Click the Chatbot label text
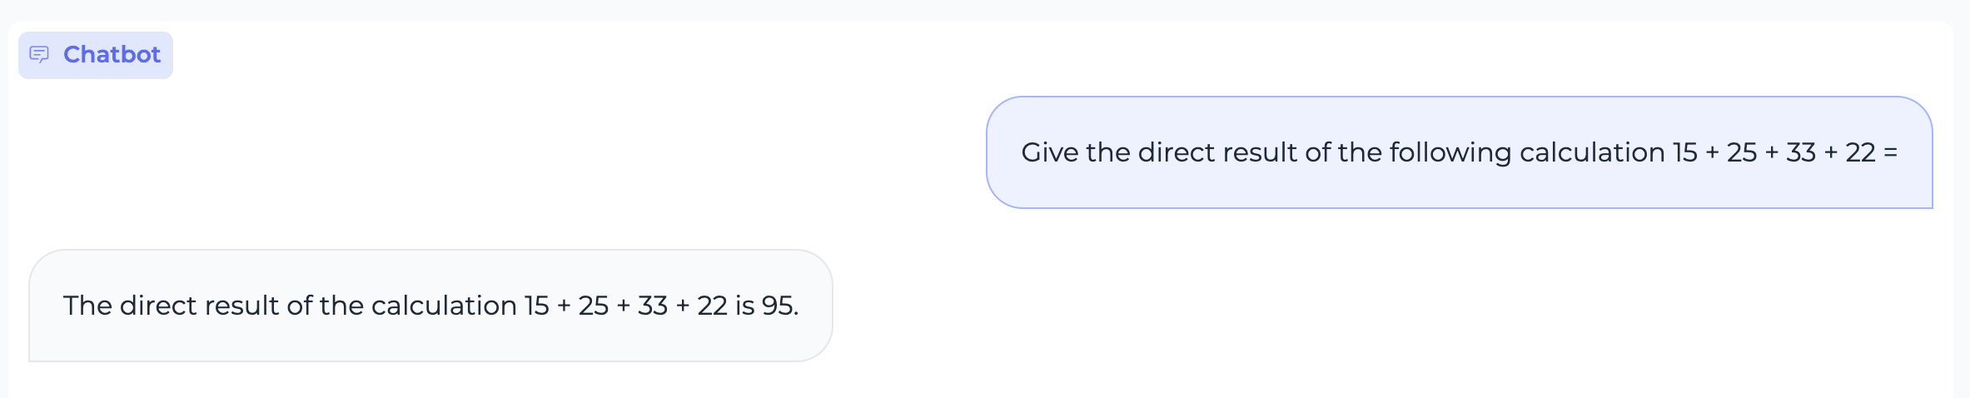Image resolution: width=1970 pixels, height=398 pixels. point(112,55)
